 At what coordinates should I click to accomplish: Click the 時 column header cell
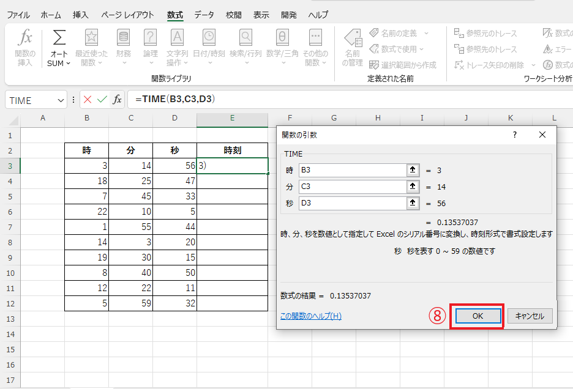86,150
